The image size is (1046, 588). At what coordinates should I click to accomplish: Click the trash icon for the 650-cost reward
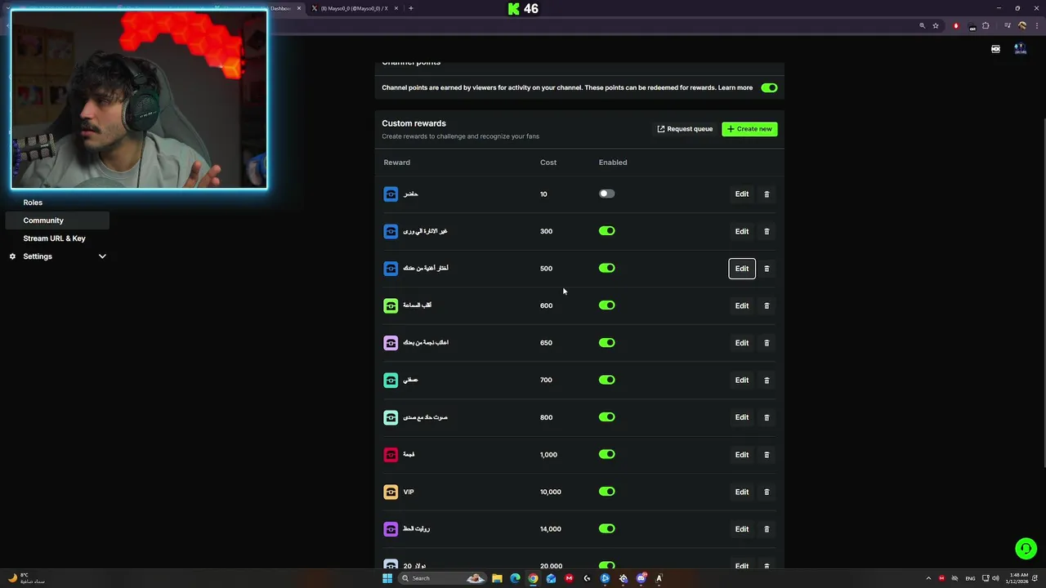pyautogui.click(x=767, y=343)
